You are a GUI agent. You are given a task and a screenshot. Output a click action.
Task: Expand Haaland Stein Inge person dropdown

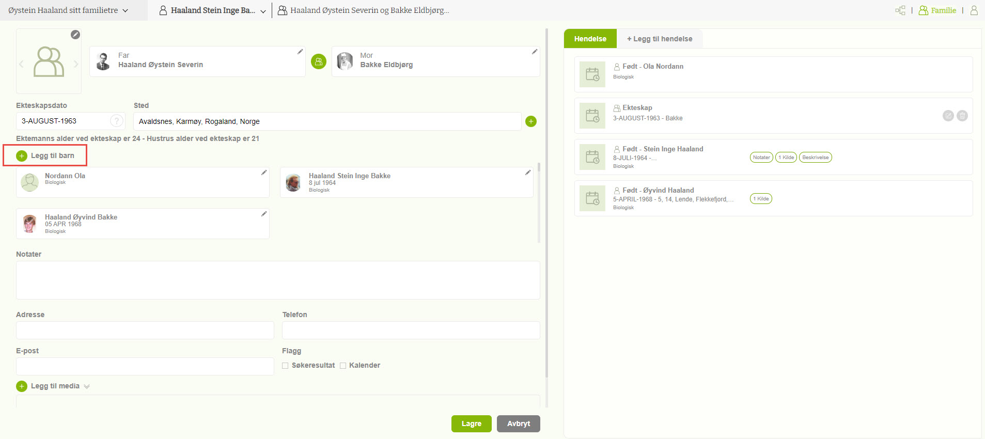click(x=263, y=11)
